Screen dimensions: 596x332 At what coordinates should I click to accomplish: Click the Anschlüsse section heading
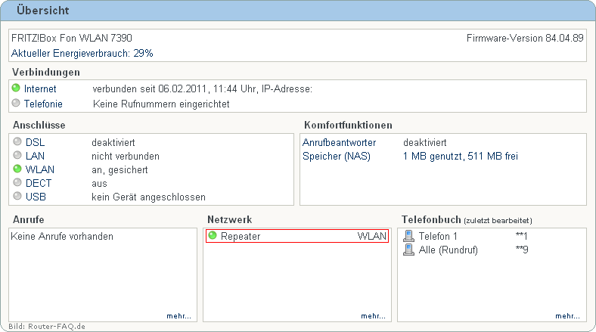39,125
